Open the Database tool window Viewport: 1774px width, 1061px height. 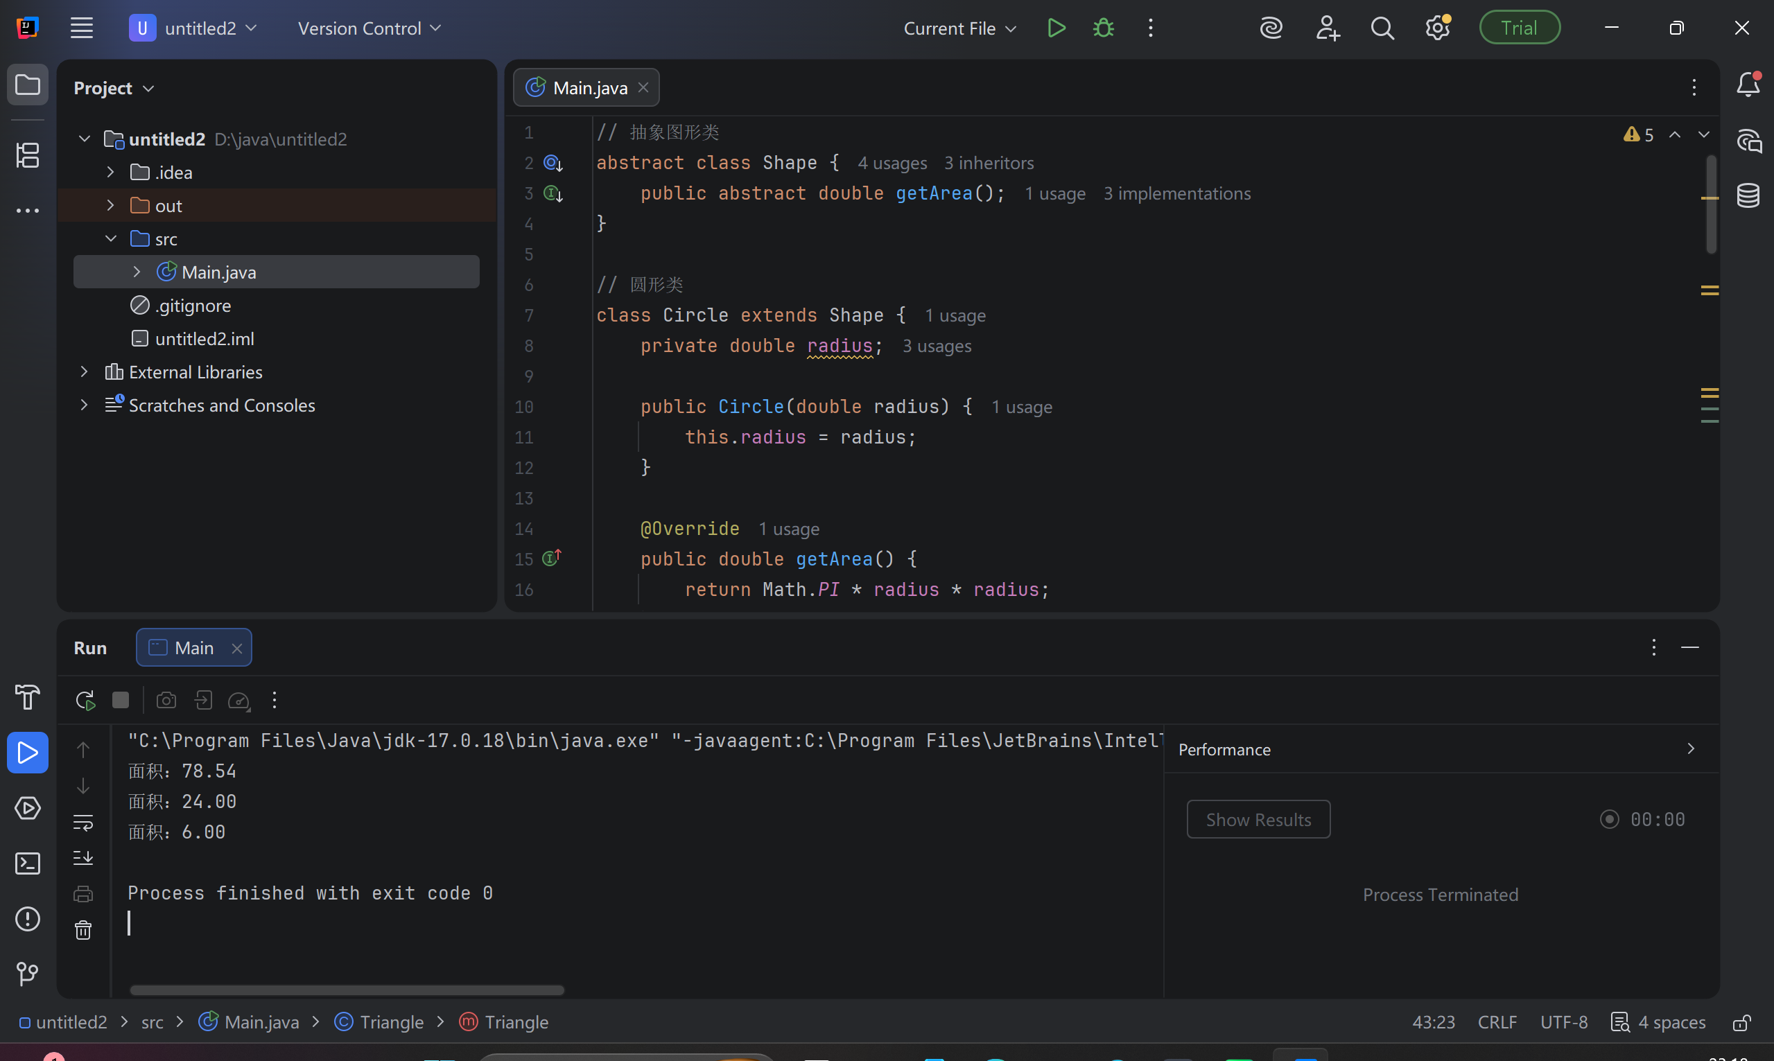click(x=1748, y=195)
